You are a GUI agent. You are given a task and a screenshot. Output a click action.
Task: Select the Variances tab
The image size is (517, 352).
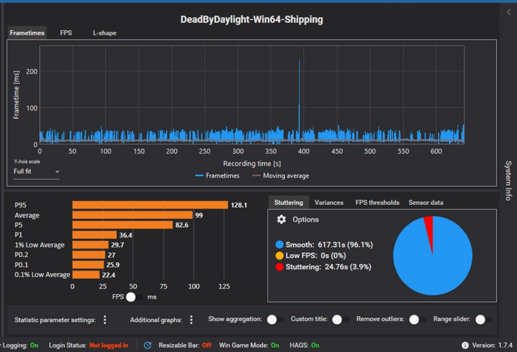pos(329,203)
